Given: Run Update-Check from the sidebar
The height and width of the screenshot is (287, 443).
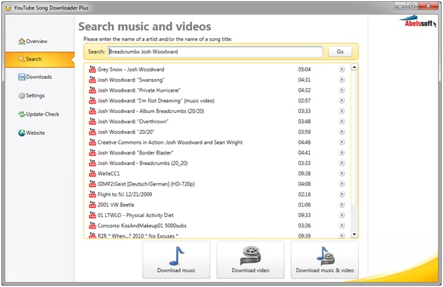Looking at the screenshot, I should pyautogui.click(x=39, y=114).
